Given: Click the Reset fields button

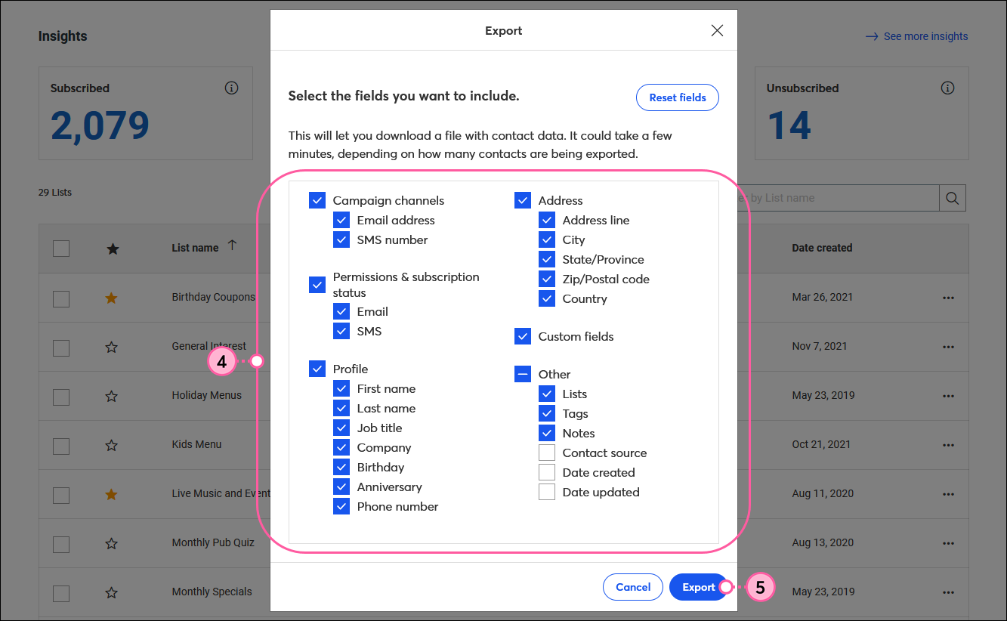Looking at the screenshot, I should (678, 97).
